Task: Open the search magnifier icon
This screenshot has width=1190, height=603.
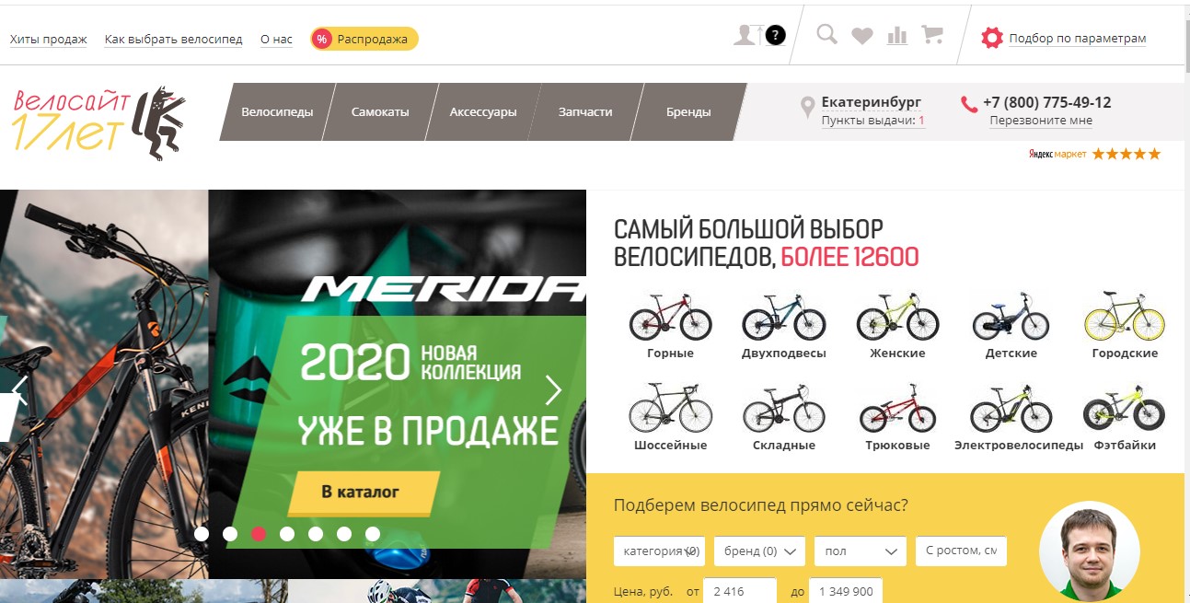Action: [827, 35]
